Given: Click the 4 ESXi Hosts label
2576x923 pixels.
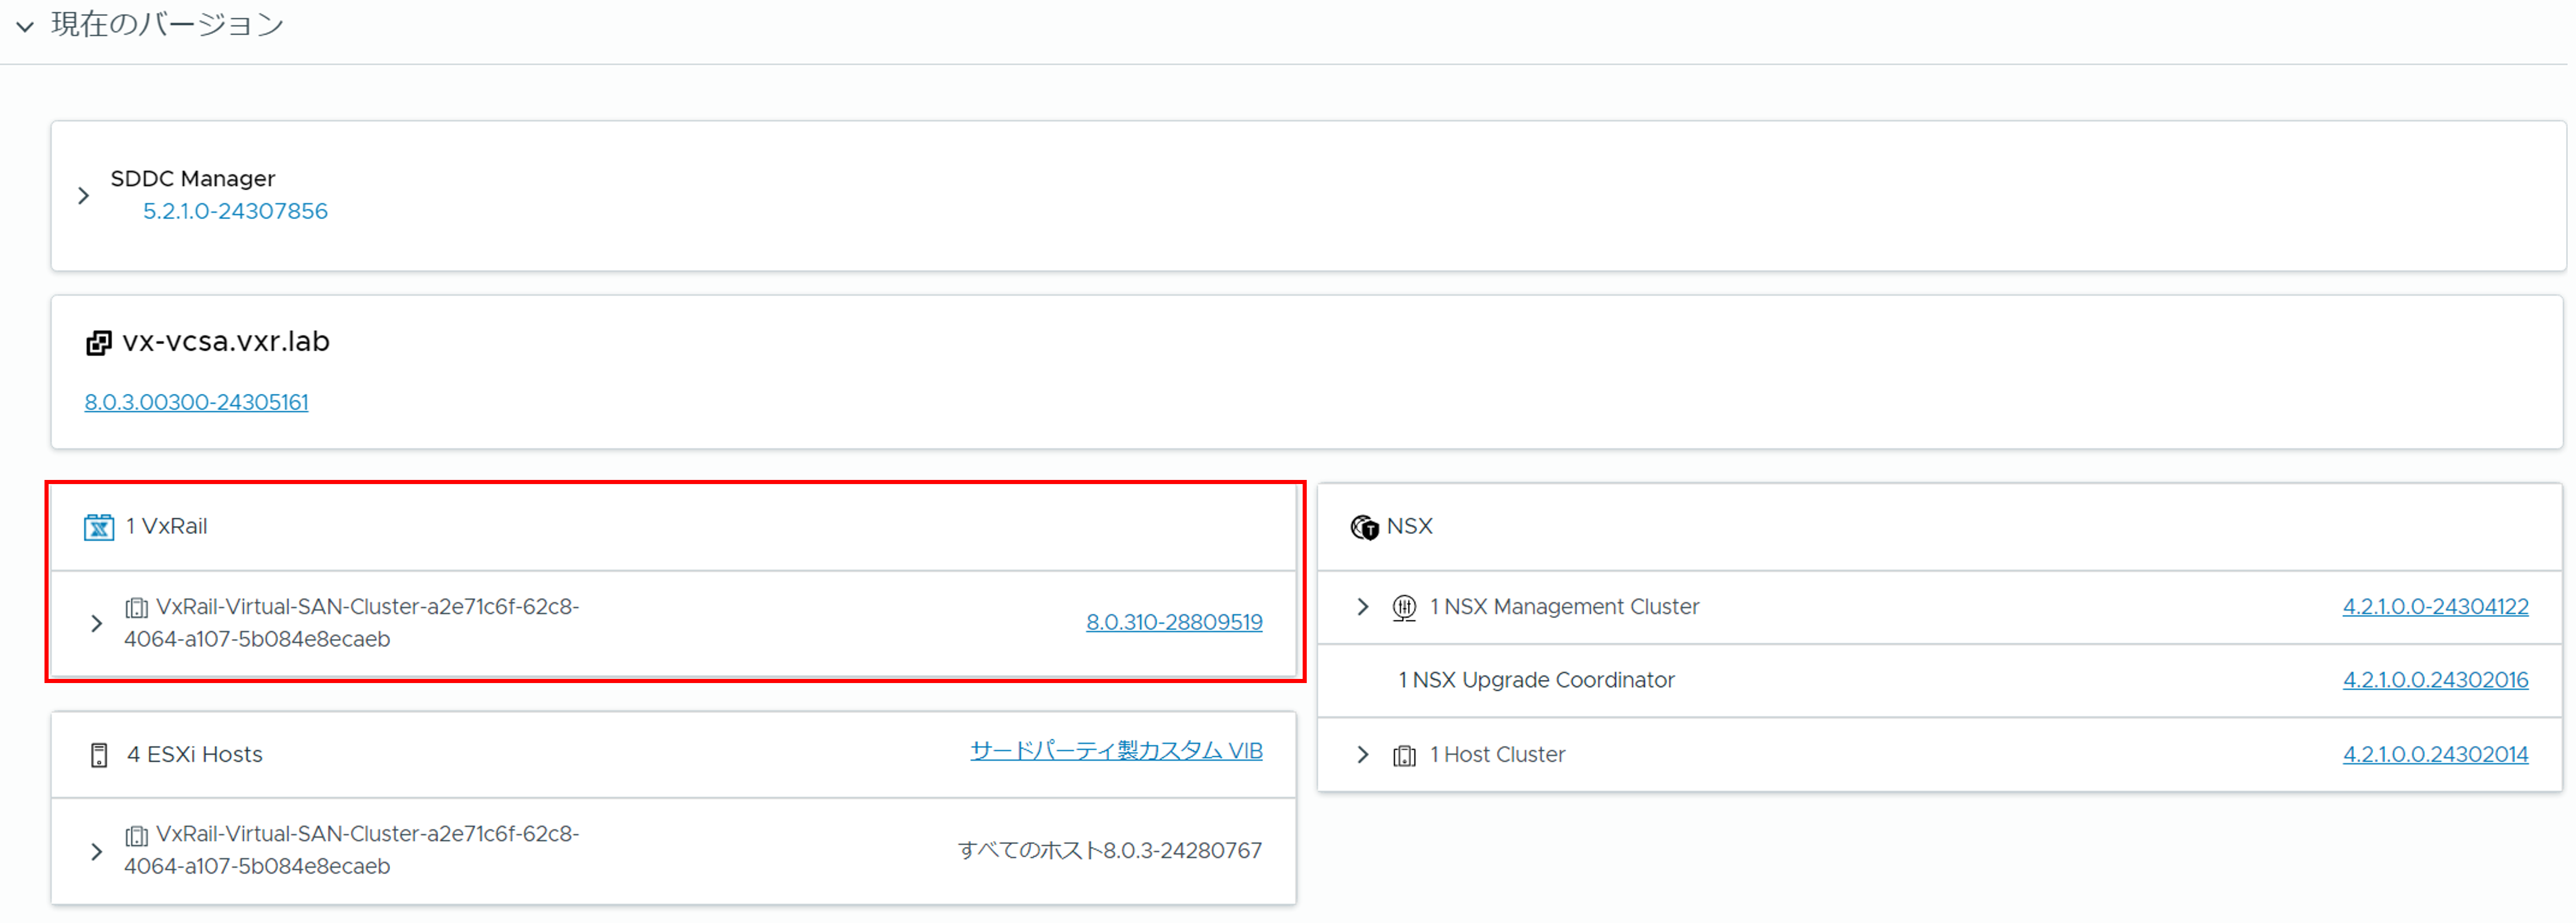Looking at the screenshot, I should pyautogui.click(x=195, y=755).
